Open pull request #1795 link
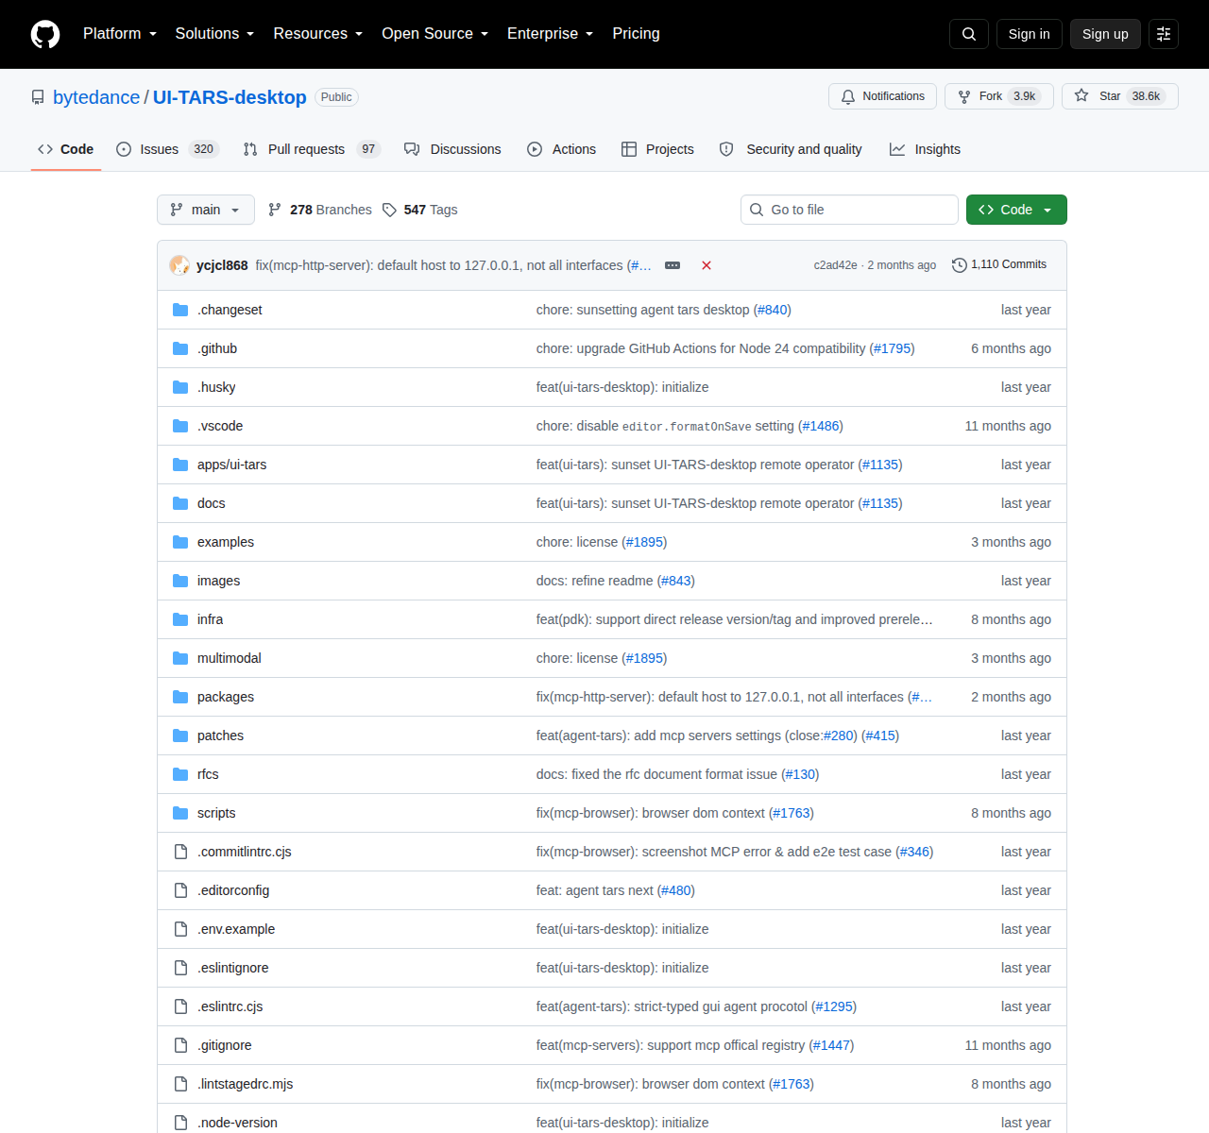1209x1133 pixels. 892,348
